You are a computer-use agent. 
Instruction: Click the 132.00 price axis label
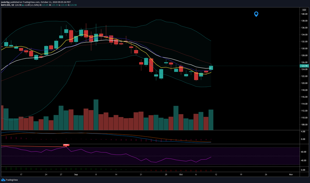(304, 41)
